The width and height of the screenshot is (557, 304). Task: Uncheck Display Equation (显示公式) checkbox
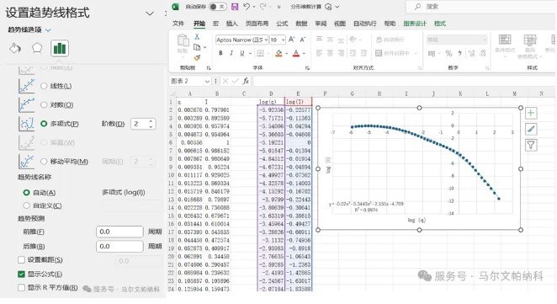pyautogui.click(x=21, y=275)
